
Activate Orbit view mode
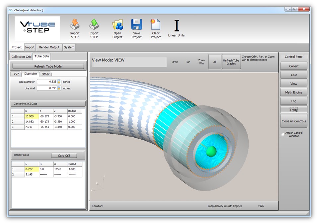[175, 62]
